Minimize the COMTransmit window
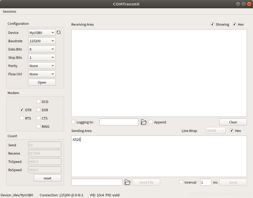This screenshot has height=198, width=253. click(x=238, y=4)
